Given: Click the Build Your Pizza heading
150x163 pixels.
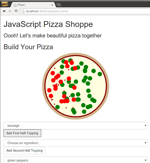Looking at the screenshot, I should click(28, 47).
